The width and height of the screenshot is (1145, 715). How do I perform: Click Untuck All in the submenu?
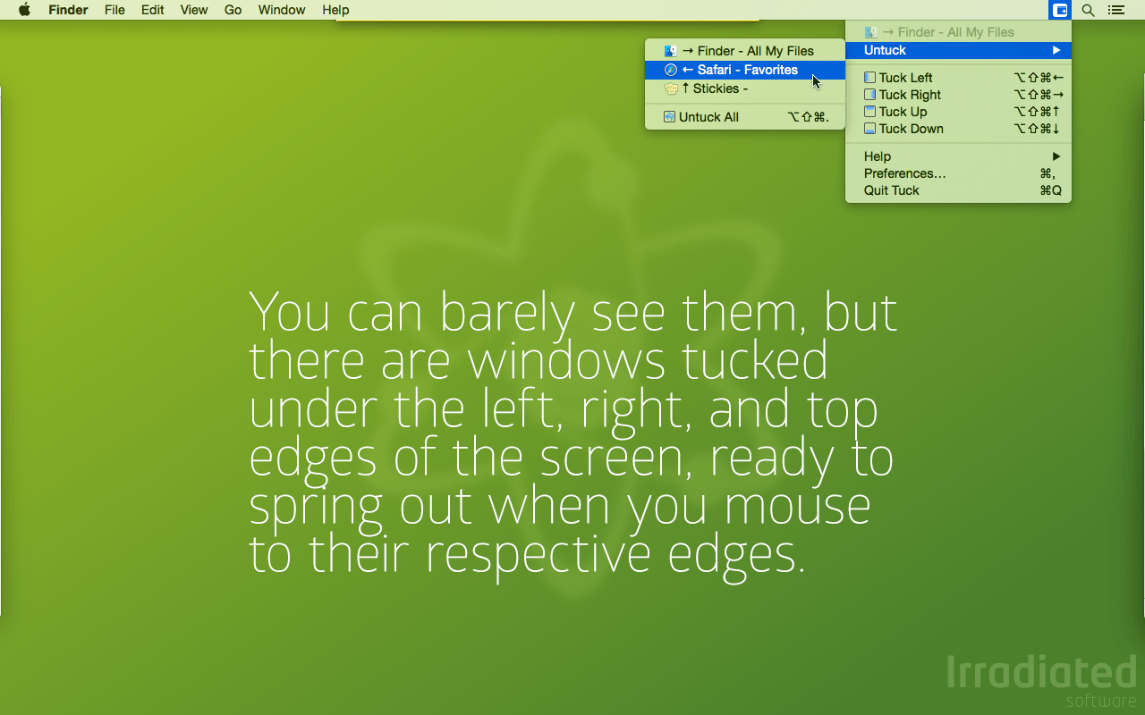pos(708,117)
